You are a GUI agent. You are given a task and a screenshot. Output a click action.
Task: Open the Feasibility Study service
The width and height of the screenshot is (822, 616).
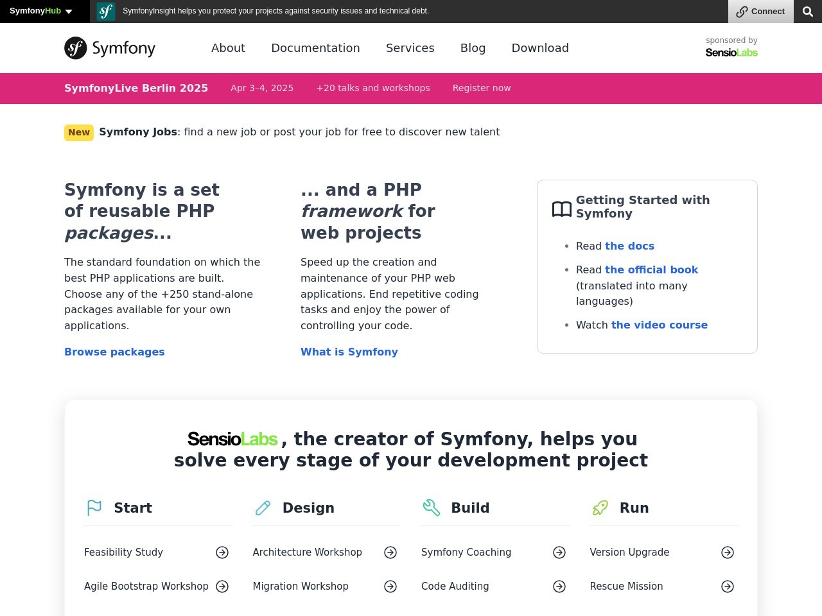pos(123,552)
